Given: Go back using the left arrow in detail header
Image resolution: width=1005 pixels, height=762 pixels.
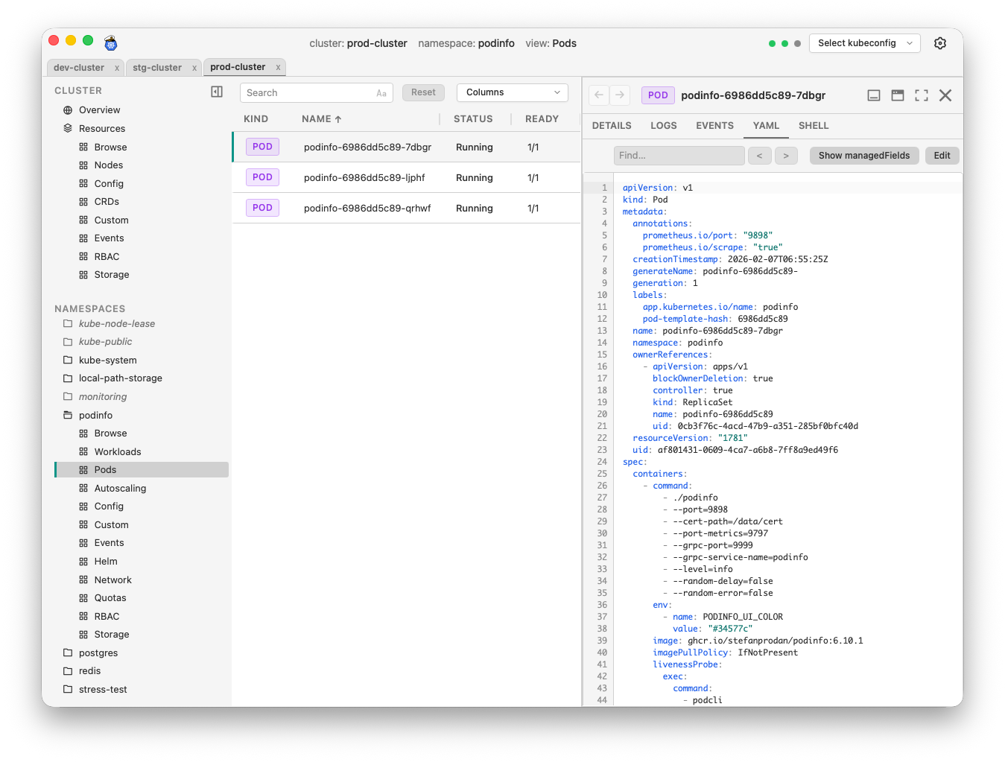Looking at the screenshot, I should 598,95.
